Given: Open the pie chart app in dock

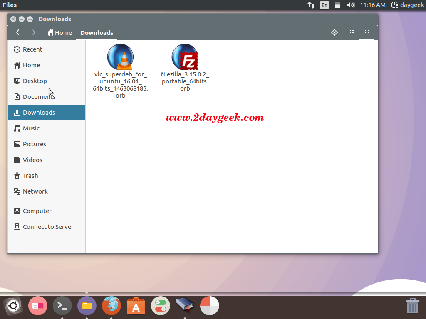Looking at the screenshot, I should [210, 306].
